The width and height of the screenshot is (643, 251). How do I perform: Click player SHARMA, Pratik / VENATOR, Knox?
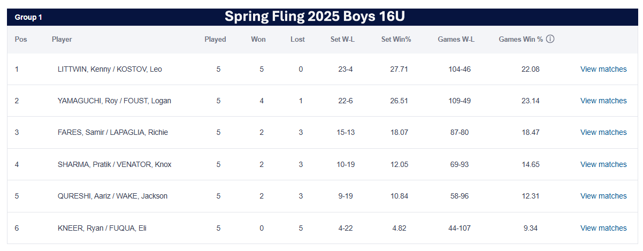click(114, 164)
